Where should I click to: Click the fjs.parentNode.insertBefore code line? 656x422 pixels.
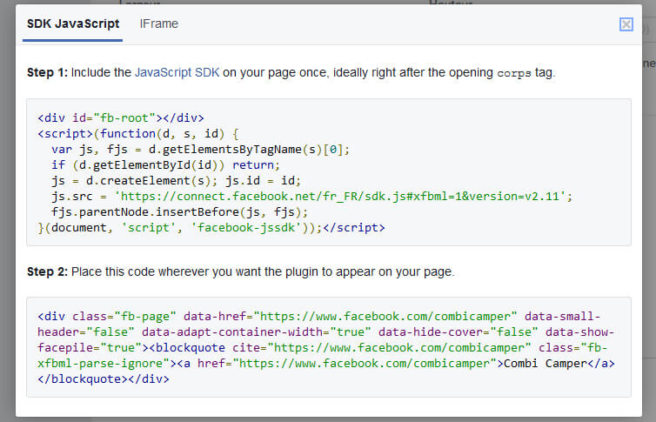point(179,212)
